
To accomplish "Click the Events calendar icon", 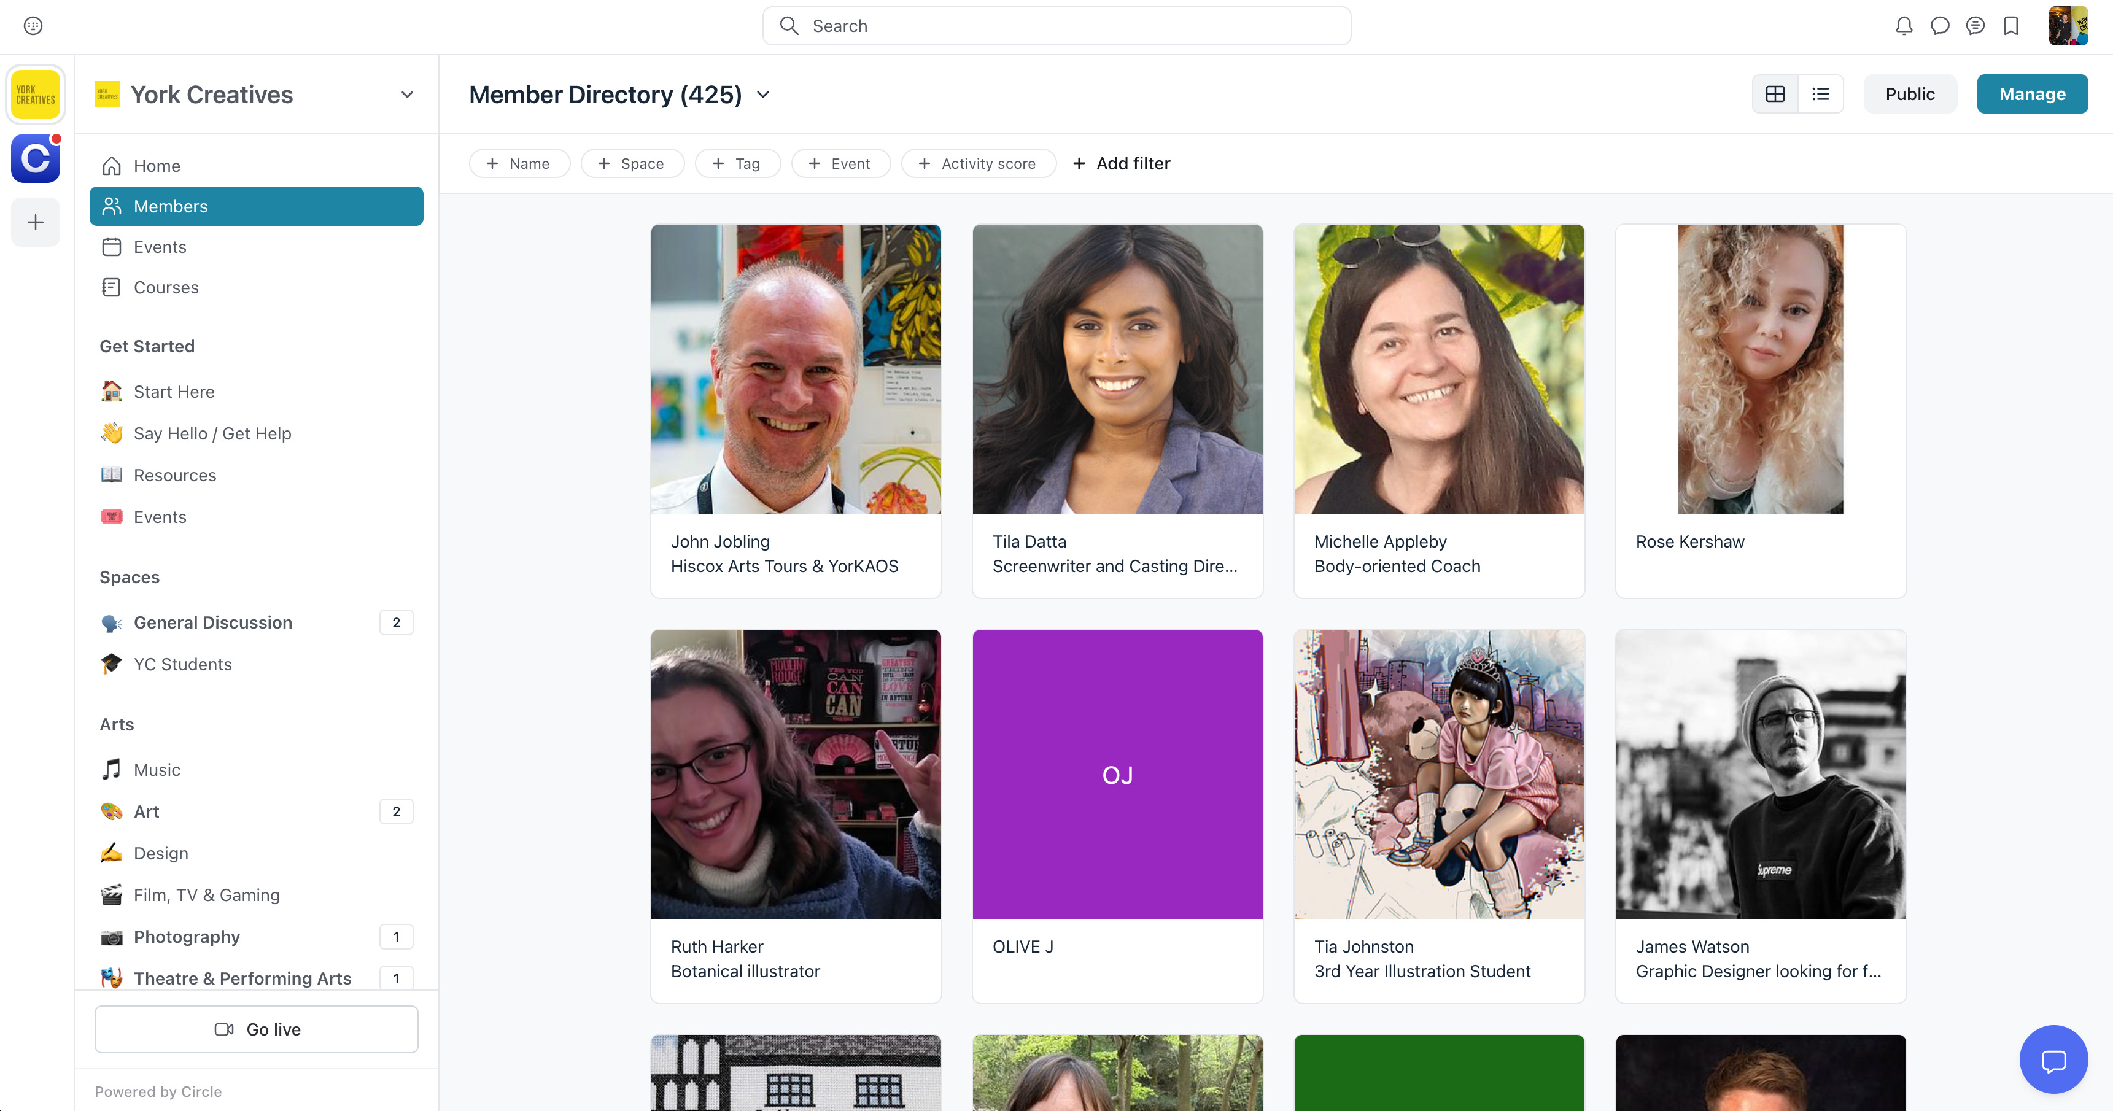I will tap(112, 247).
